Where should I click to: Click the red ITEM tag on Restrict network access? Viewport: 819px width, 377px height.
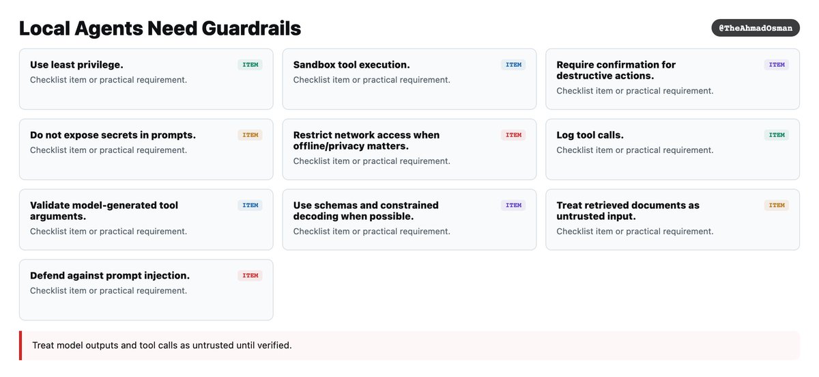(513, 135)
